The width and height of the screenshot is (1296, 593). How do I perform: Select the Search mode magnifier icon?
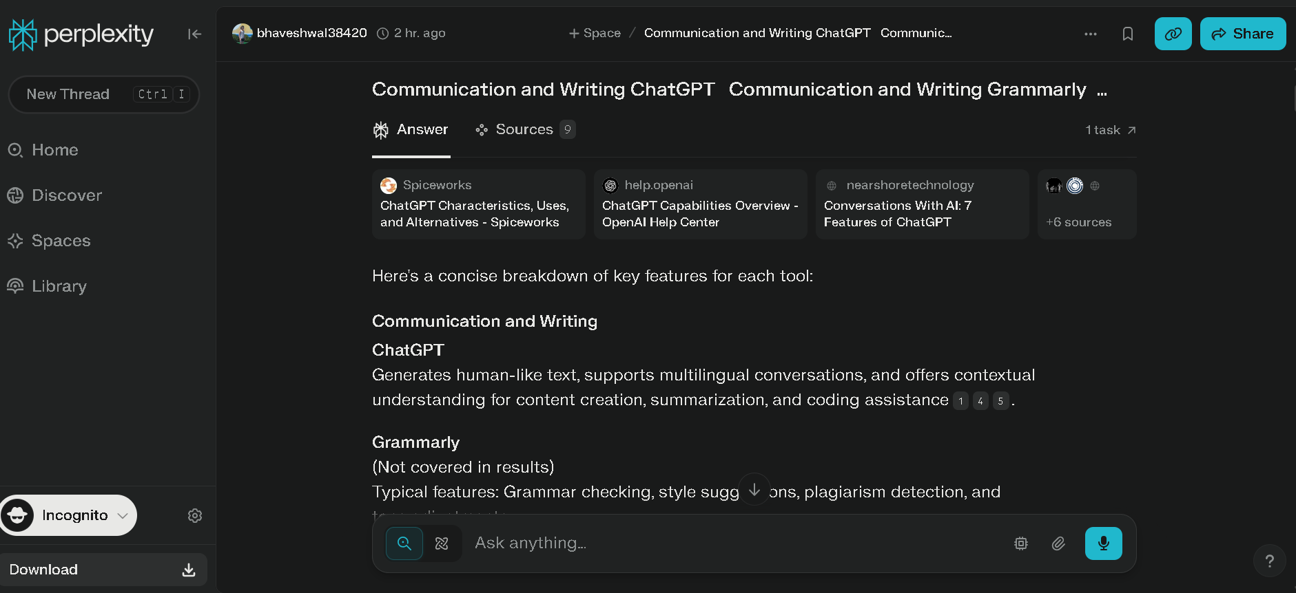[x=404, y=543]
